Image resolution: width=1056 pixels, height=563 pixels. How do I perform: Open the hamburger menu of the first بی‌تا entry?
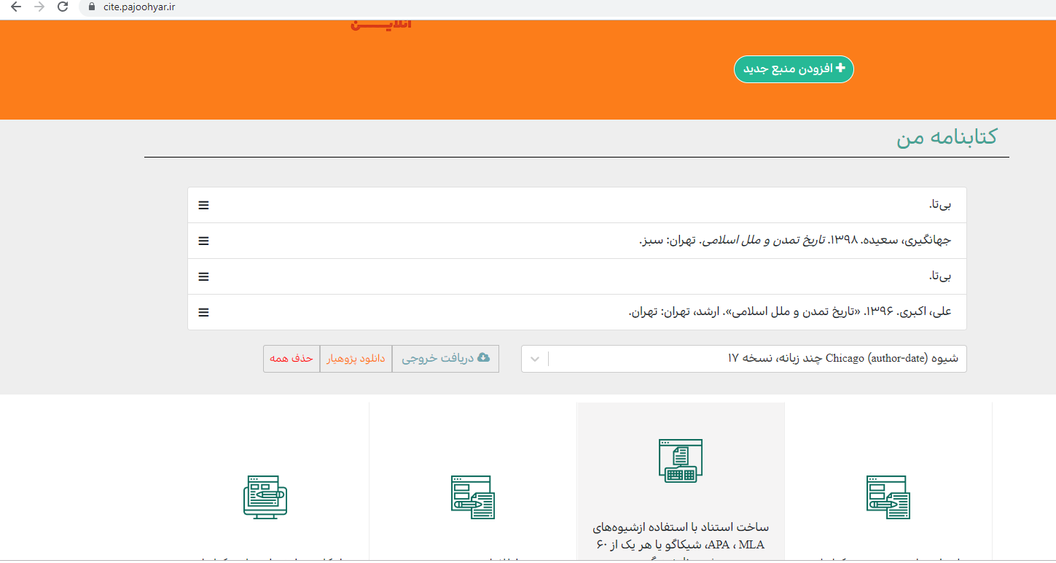point(203,206)
